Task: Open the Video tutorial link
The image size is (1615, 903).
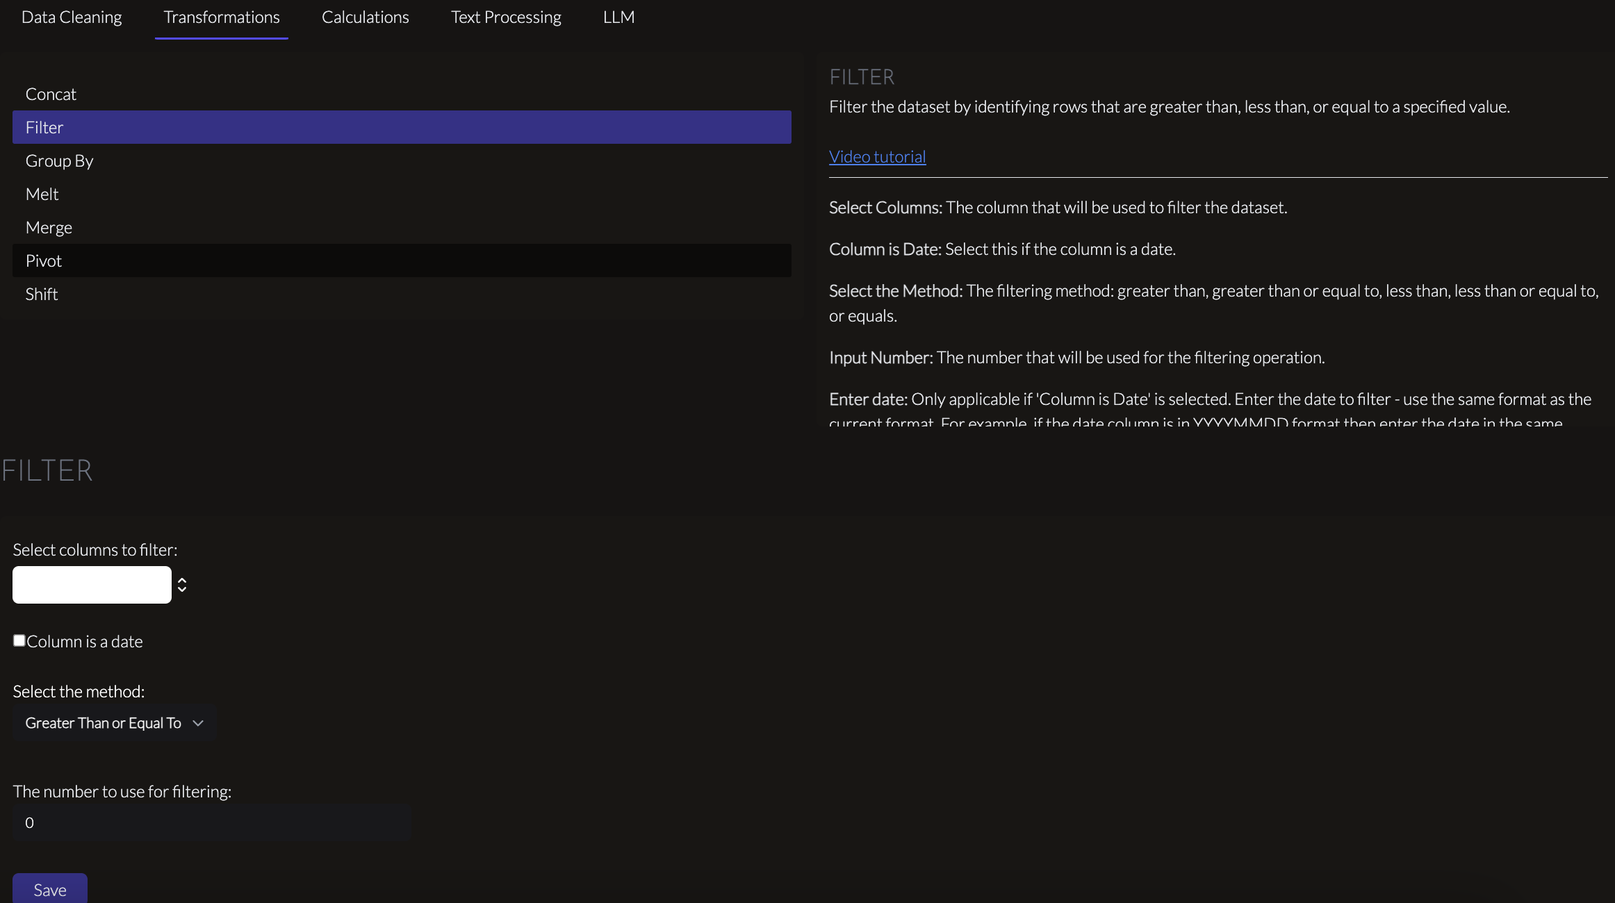Action: (877, 156)
